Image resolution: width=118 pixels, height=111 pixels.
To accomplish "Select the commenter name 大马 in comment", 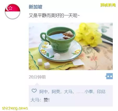I will pyautogui.click(x=35, y=100).
